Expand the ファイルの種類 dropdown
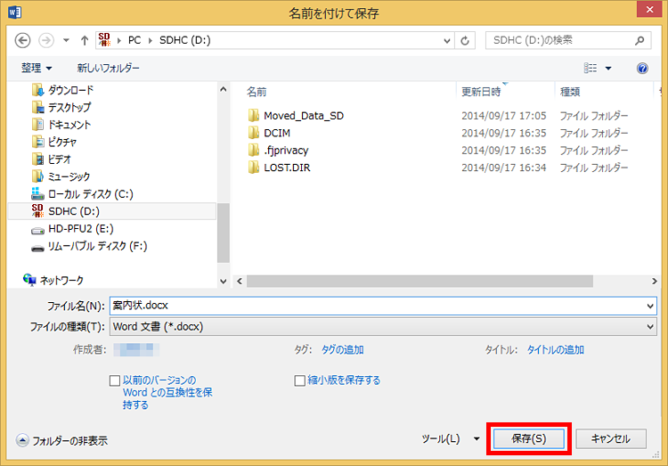The height and width of the screenshot is (466, 668). 650,327
